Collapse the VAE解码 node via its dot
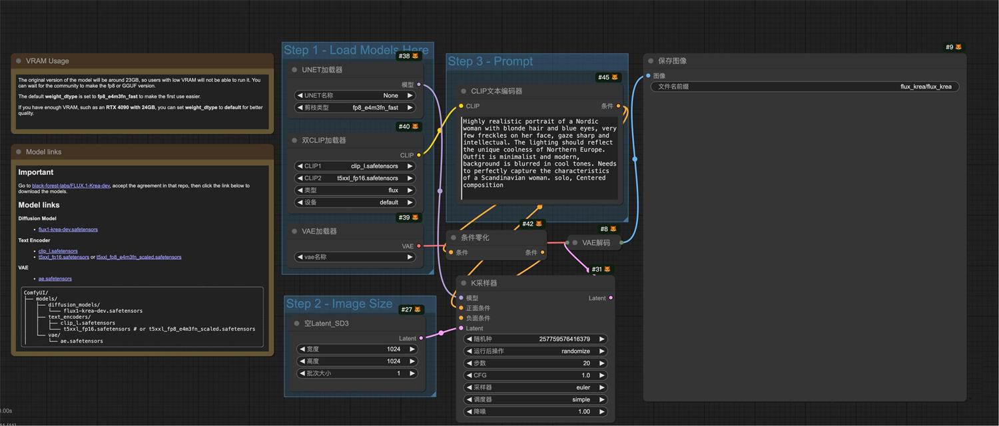This screenshot has height=426, width=999. point(575,243)
